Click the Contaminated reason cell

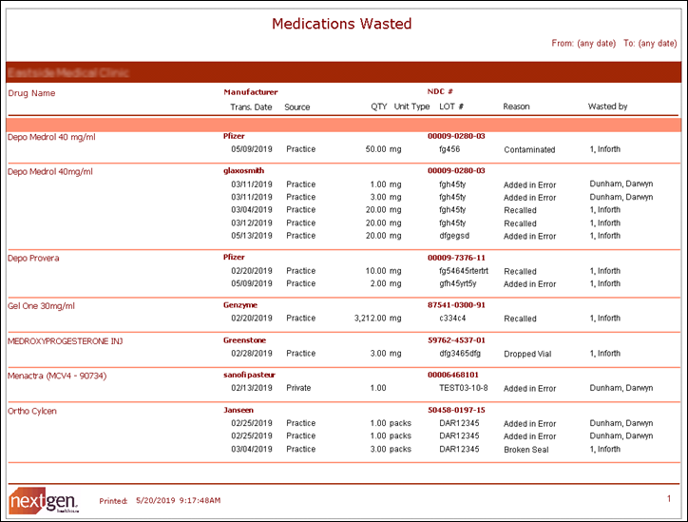pos(529,149)
